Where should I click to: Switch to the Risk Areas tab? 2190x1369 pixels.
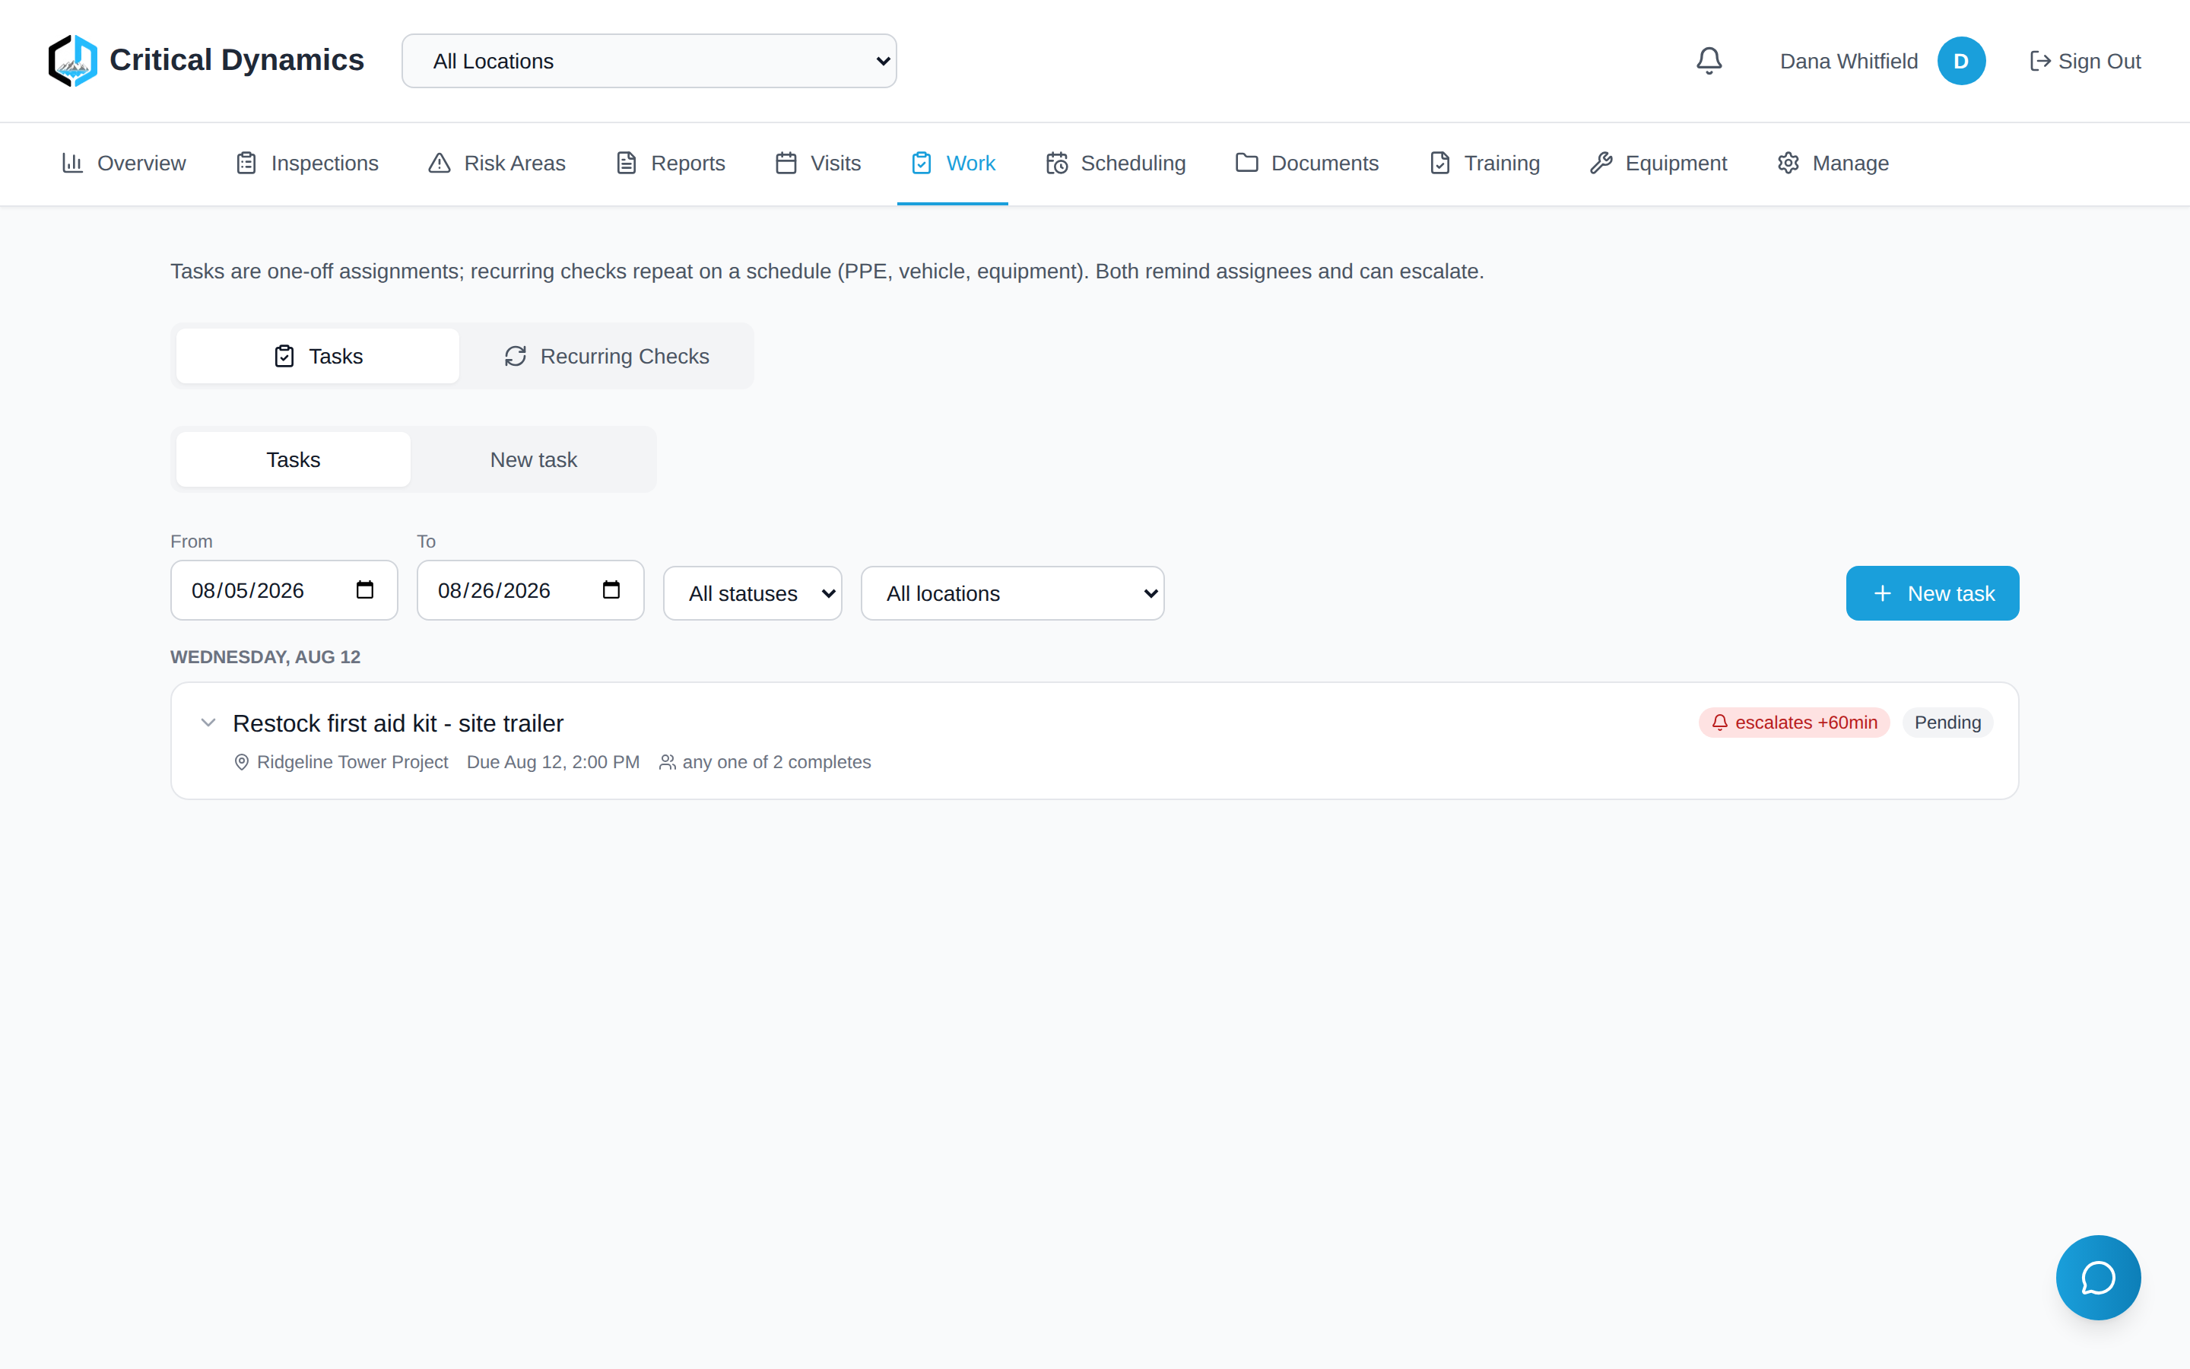coord(497,163)
